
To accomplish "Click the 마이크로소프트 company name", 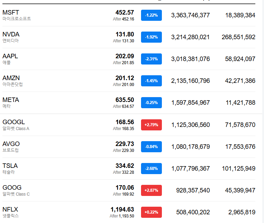I will [x=17, y=19].
